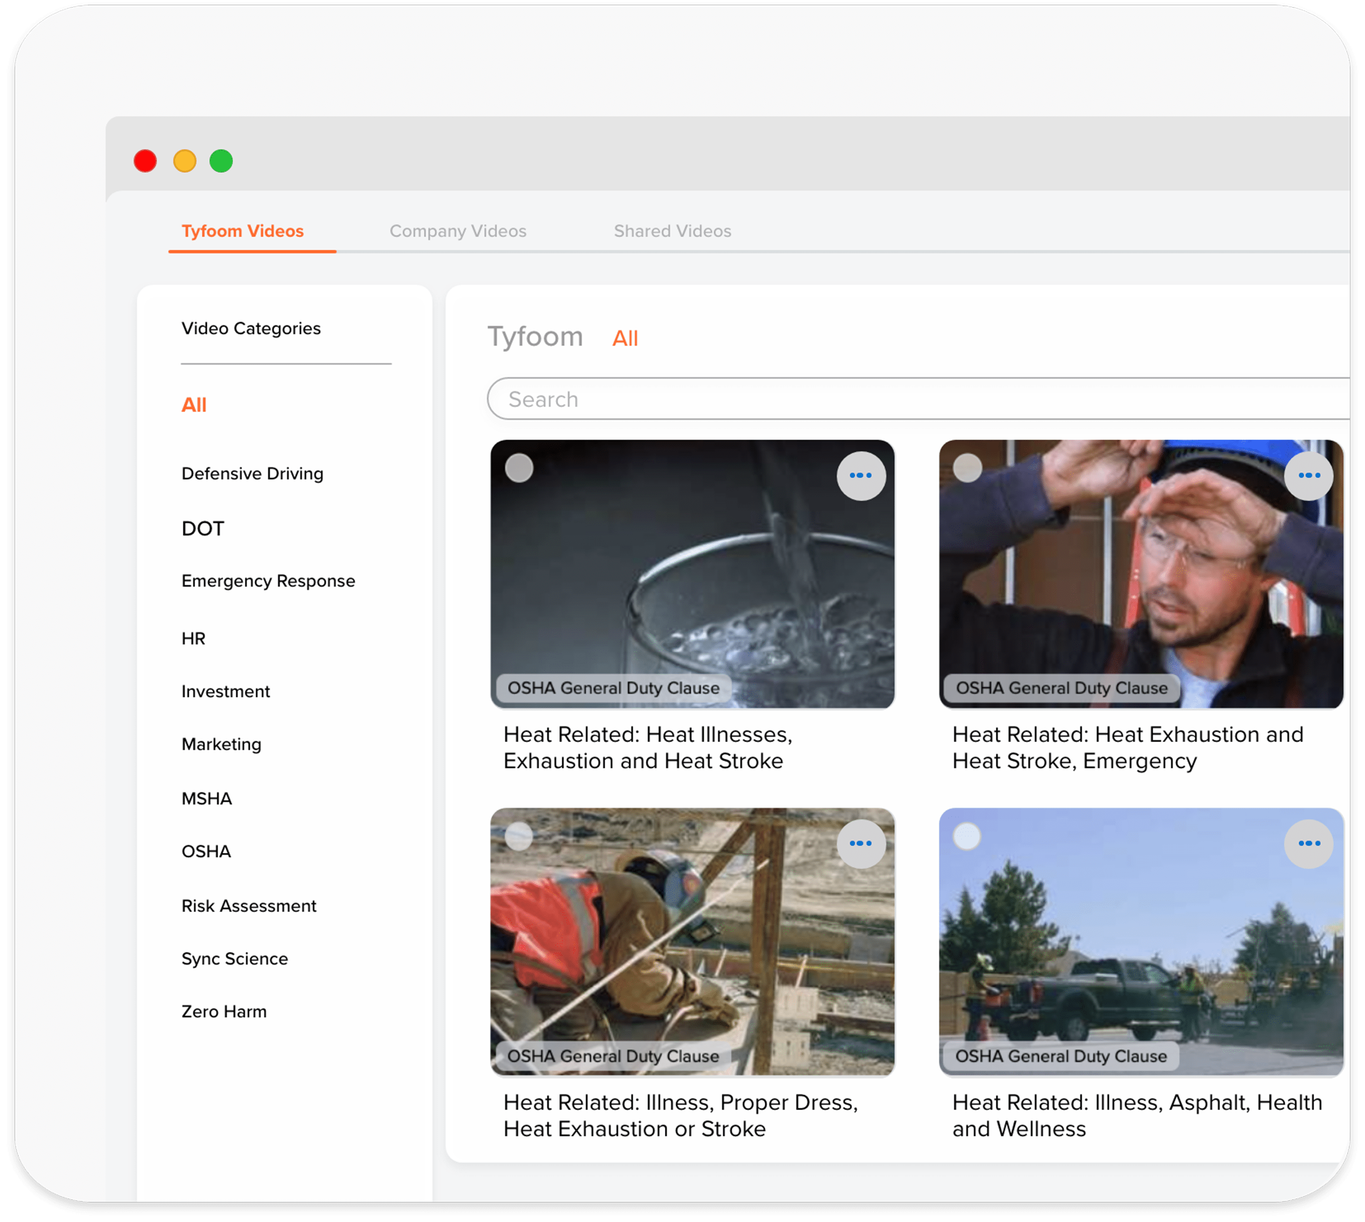Switch to Shared Videos tab
This screenshot has width=1365, height=1222.
pyautogui.click(x=672, y=231)
